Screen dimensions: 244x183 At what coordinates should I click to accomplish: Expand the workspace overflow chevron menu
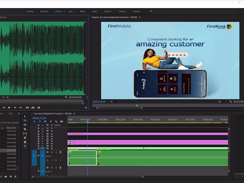tap(151, 11)
